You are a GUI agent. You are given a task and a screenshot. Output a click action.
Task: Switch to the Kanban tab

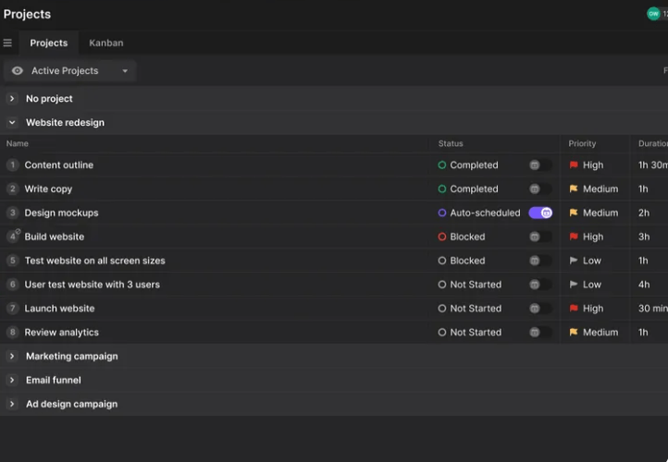tap(106, 43)
